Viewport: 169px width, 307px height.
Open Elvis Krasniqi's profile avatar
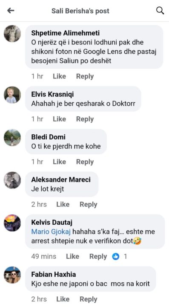click(12, 95)
